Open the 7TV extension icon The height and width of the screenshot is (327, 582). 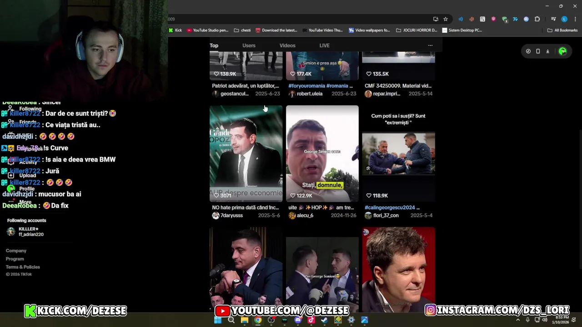tap(515, 19)
